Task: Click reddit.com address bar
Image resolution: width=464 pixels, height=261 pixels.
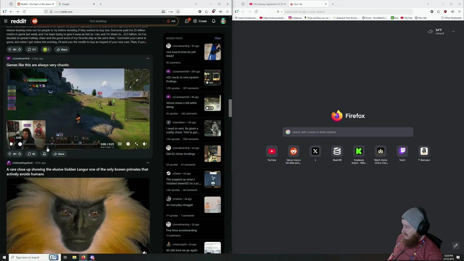Action: (105, 12)
